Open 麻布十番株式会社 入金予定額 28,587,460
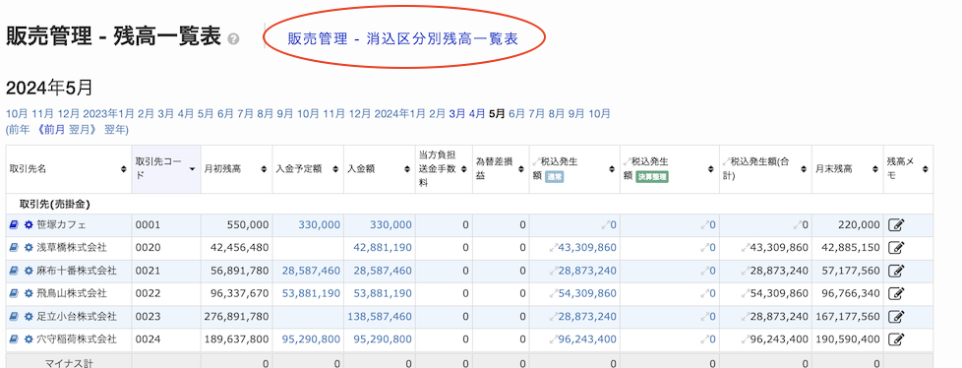Viewport: 962px width, 368px height. click(x=311, y=271)
